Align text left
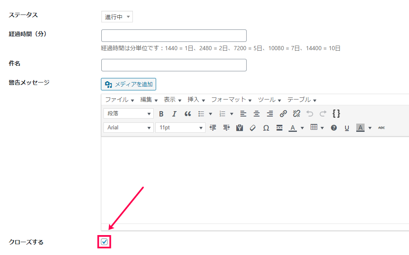Screen dimensions: 409x255 coord(243,114)
